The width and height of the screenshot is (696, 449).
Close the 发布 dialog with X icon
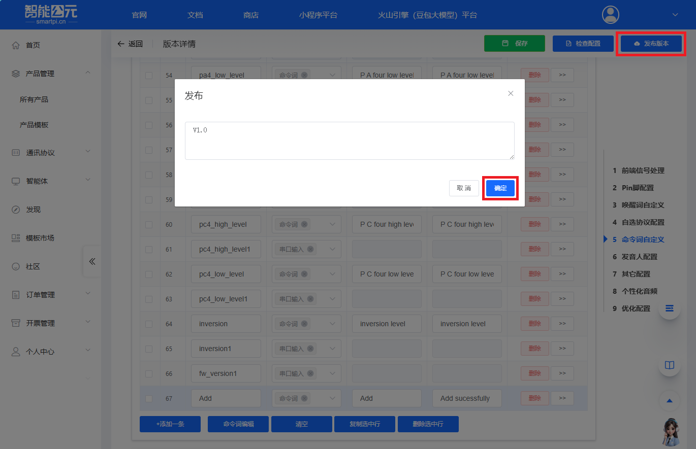tap(511, 93)
